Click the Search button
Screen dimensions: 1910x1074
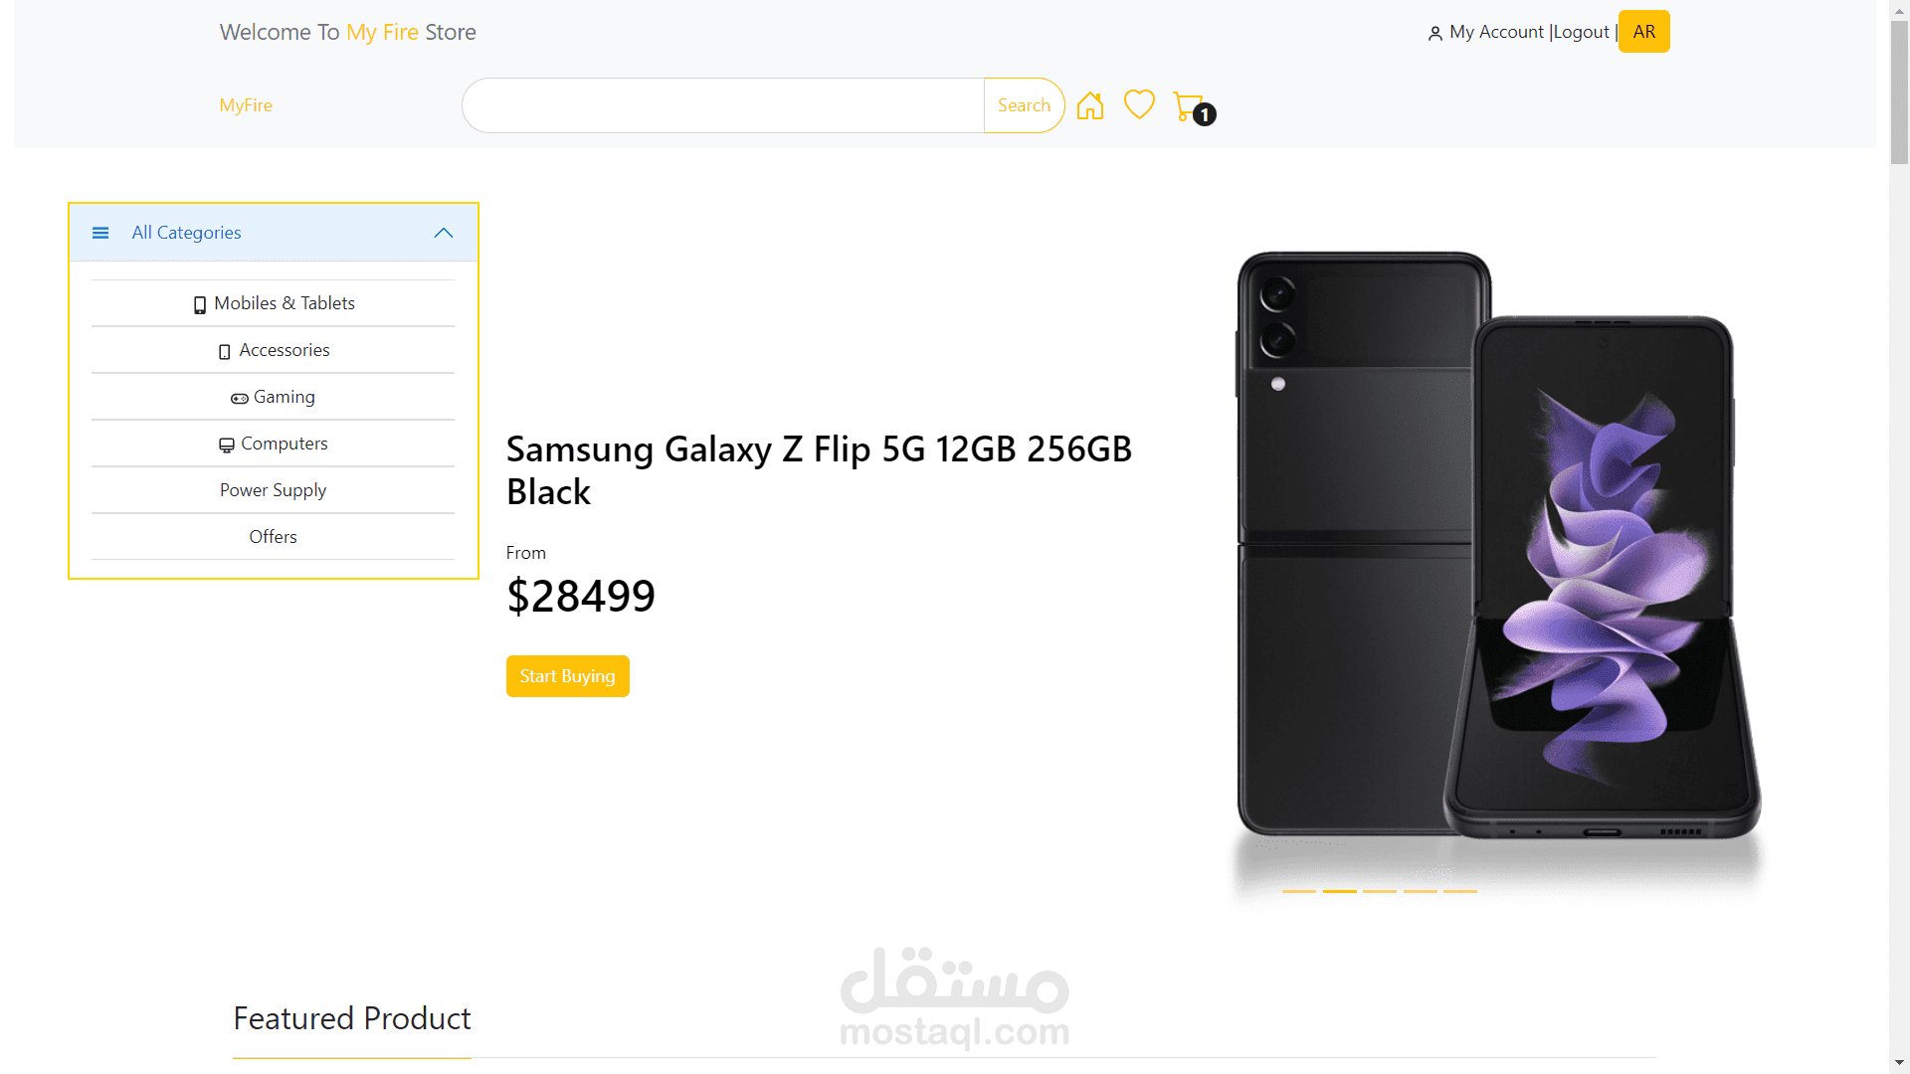click(1024, 105)
